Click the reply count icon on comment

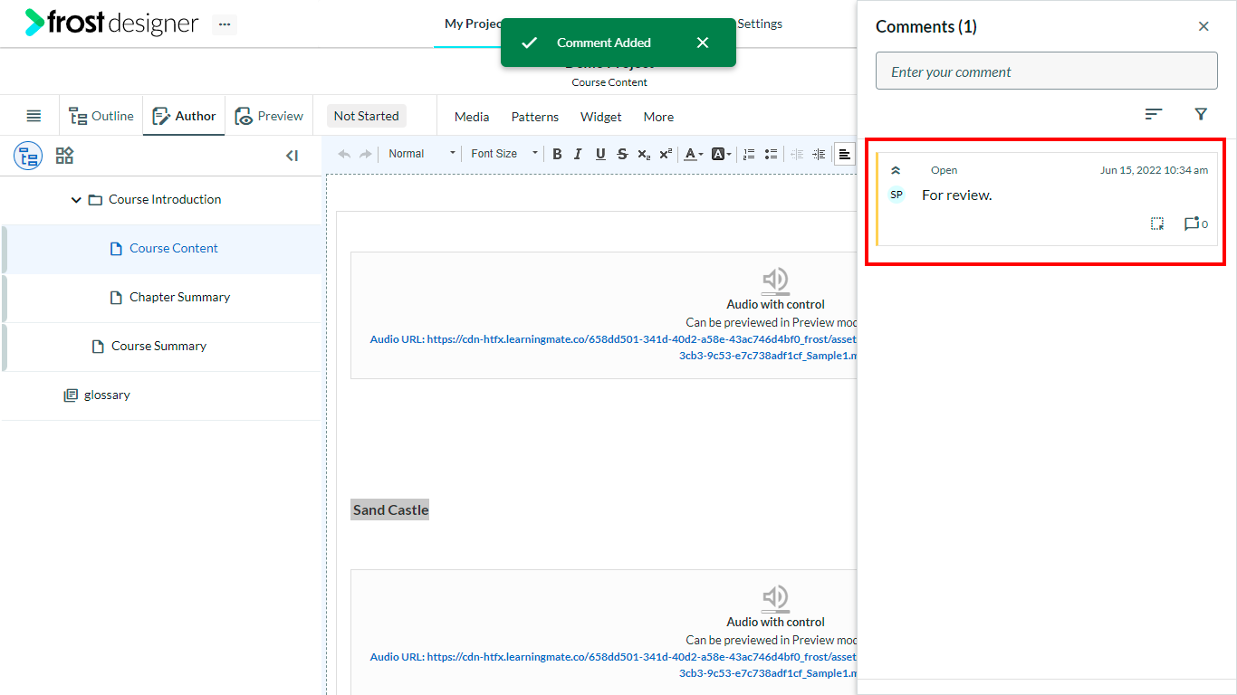[x=1195, y=224]
